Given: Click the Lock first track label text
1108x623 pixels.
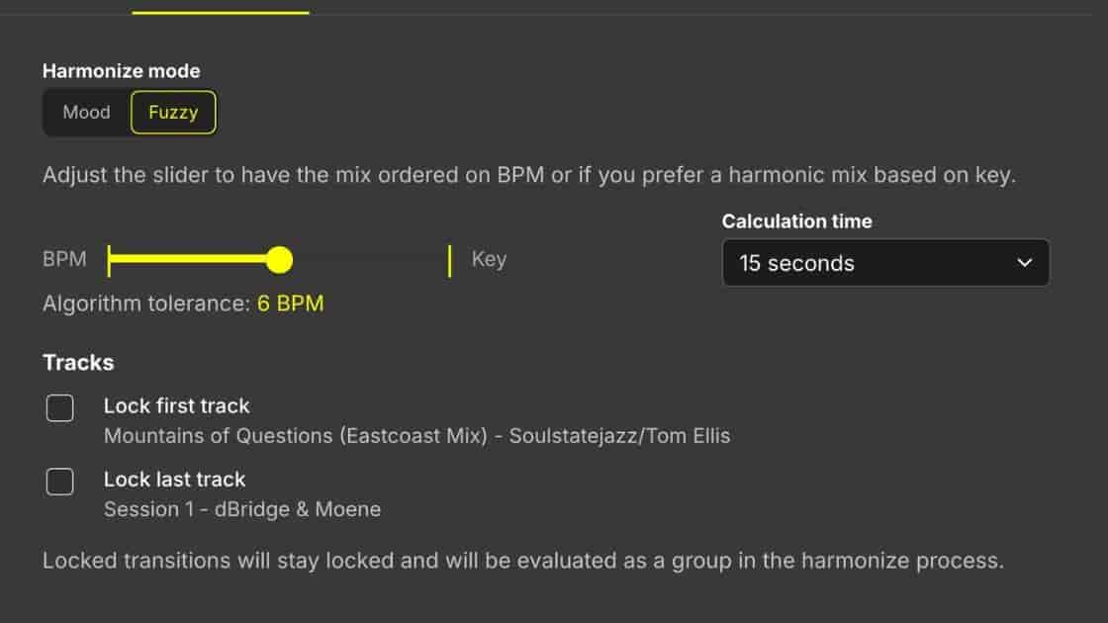Looking at the screenshot, I should [x=176, y=405].
